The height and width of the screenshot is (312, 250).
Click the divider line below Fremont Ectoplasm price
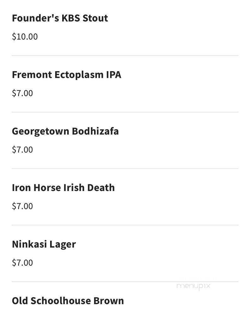coord(125,112)
